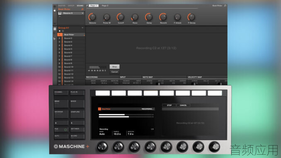Image resolution: width=281 pixels, height=158 pixels.
Task: Click the waveform icon in left strip
Action: click(54, 39)
